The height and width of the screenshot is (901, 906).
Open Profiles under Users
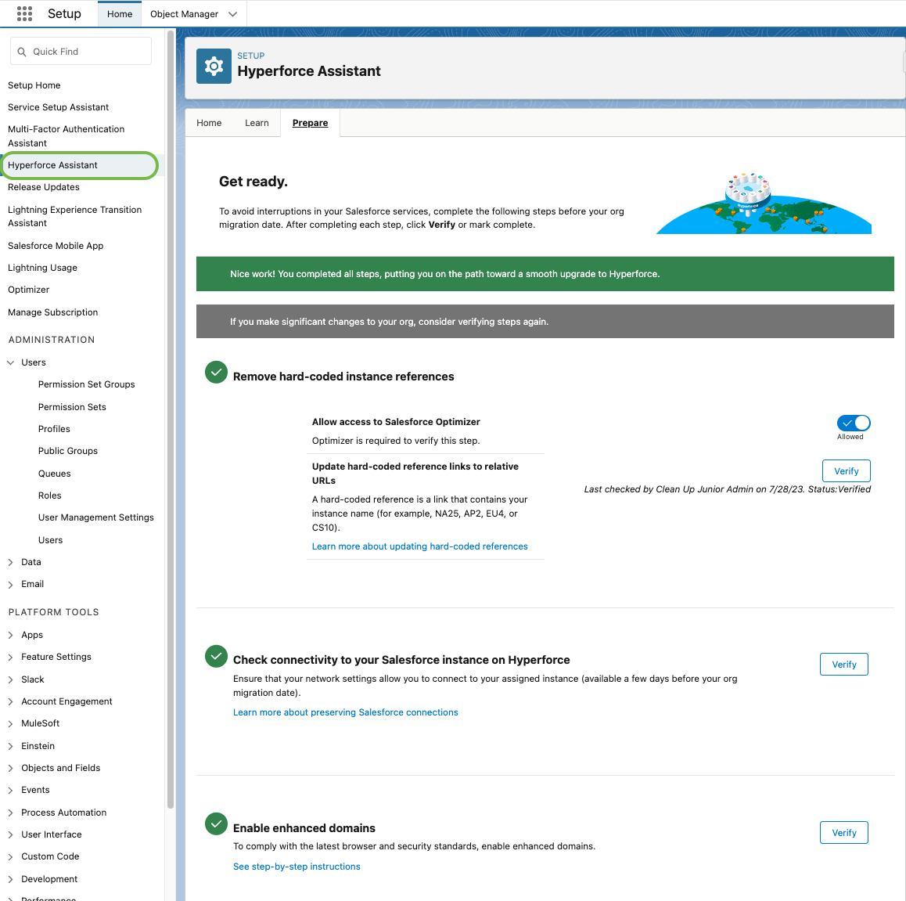tap(54, 429)
